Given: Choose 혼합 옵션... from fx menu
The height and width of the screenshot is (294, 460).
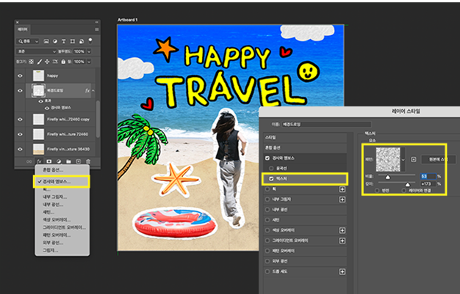Looking at the screenshot, I should 53,170.
